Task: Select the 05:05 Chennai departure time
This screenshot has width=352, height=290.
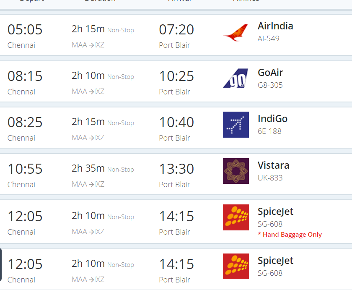Action: 25,30
